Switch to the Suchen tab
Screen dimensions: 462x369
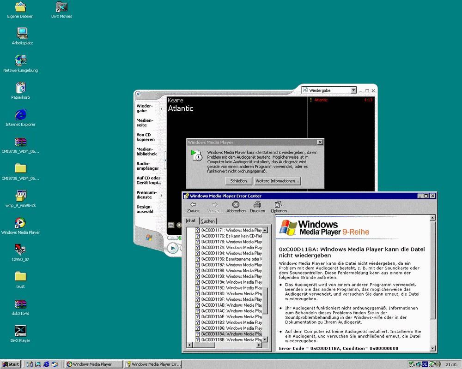208,221
